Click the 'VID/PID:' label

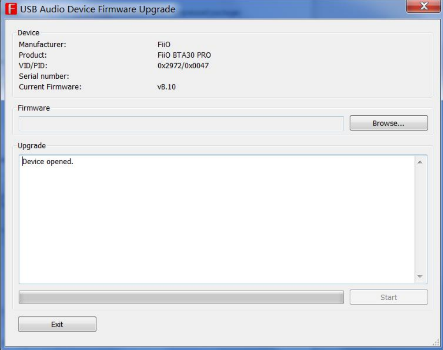click(x=33, y=66)
